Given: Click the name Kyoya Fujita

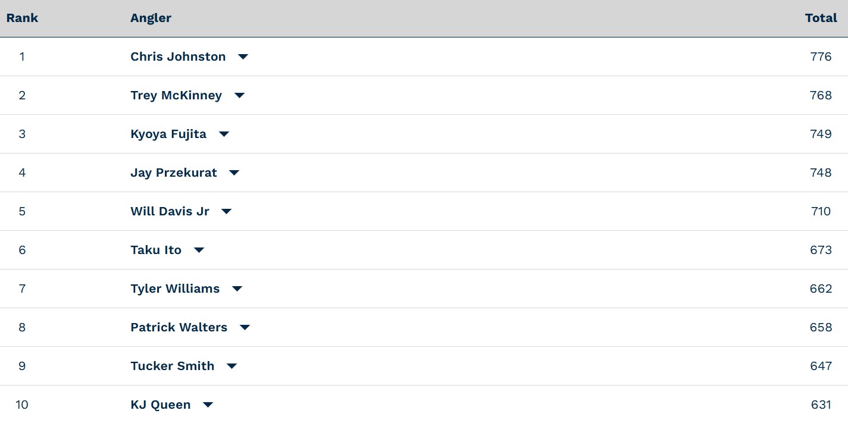Looking at the screenshot, I should [168, 134].
